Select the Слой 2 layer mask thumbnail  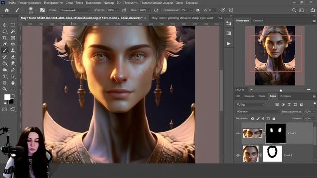tap(276, 133)
